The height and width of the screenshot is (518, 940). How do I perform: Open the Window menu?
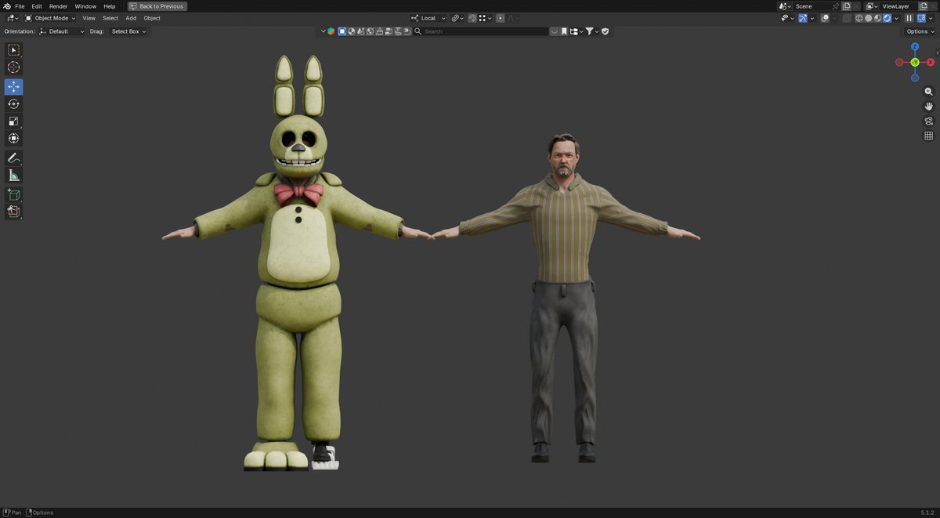[85, 6]
